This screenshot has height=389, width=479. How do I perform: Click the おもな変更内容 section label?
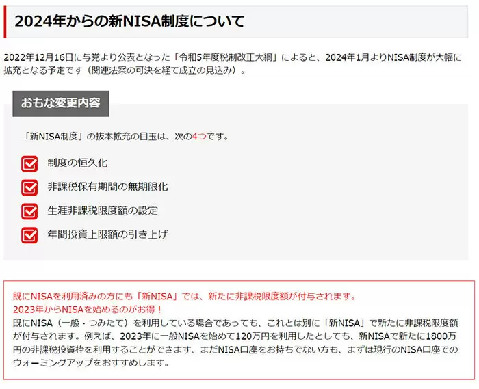[61, 103]
